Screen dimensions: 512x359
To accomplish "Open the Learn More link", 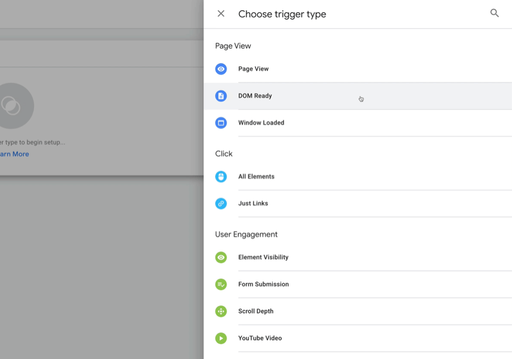I will pyautogui.click(x=14, y=154).
